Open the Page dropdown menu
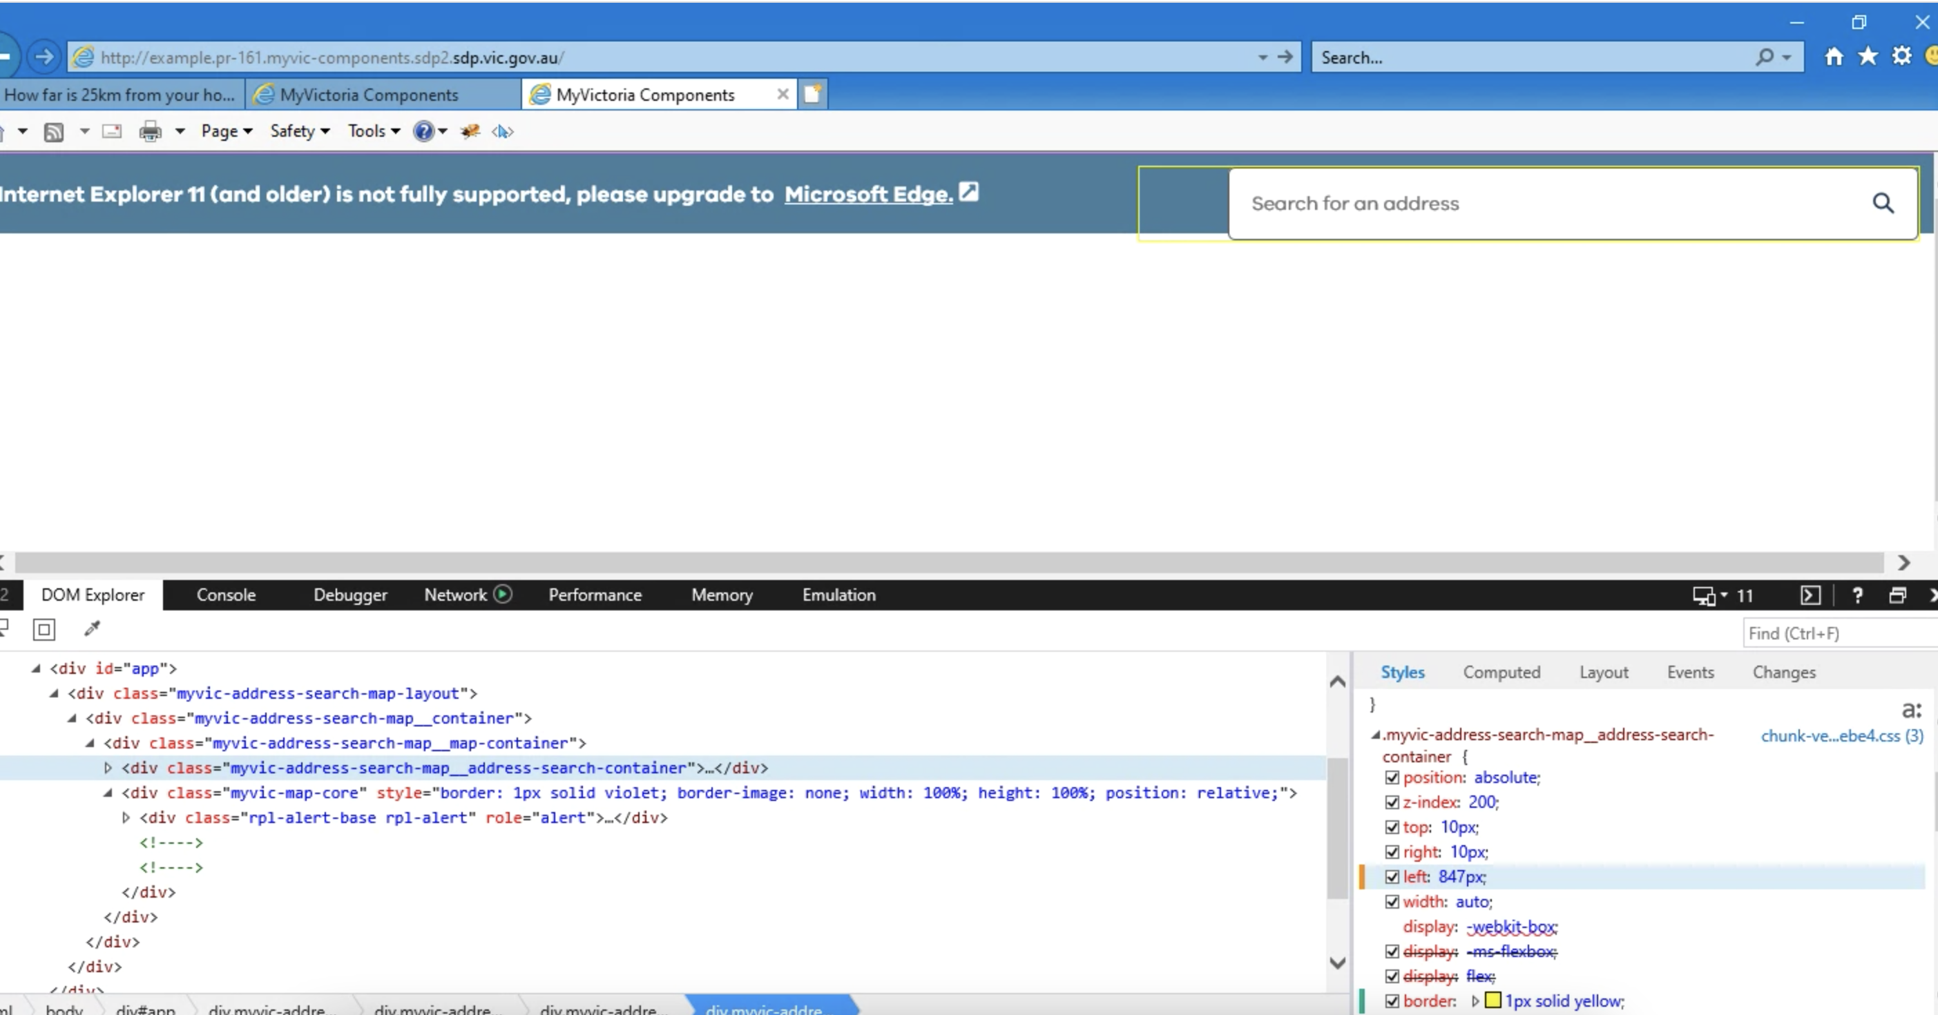 click(226, 132)
